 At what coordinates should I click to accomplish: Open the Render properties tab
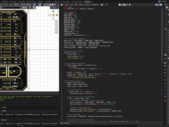165,63
